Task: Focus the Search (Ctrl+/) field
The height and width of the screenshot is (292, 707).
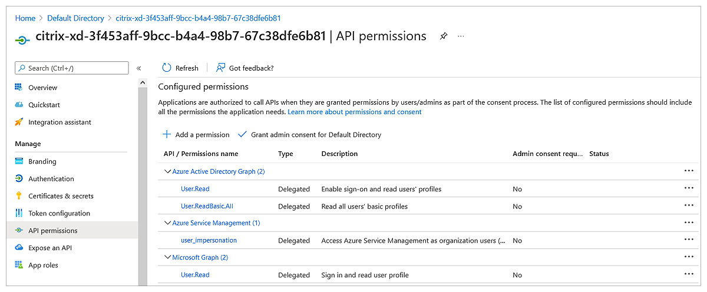Action: (71, 68)
